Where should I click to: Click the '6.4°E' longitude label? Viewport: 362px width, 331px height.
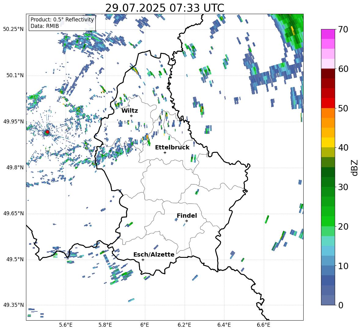tap(224, 325)
